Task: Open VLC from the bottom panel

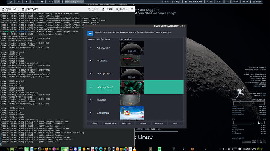Action: point(135,149)
